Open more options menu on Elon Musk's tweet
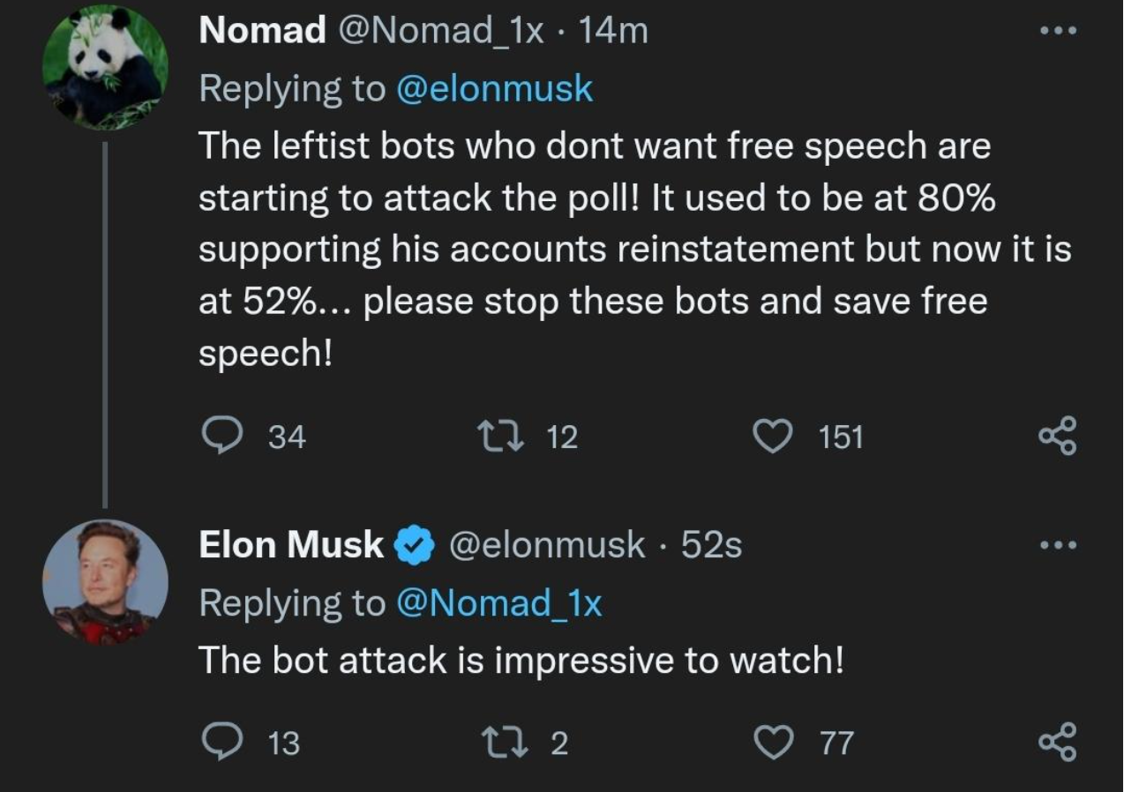 pyautogui.click(x=1057, y=546)
